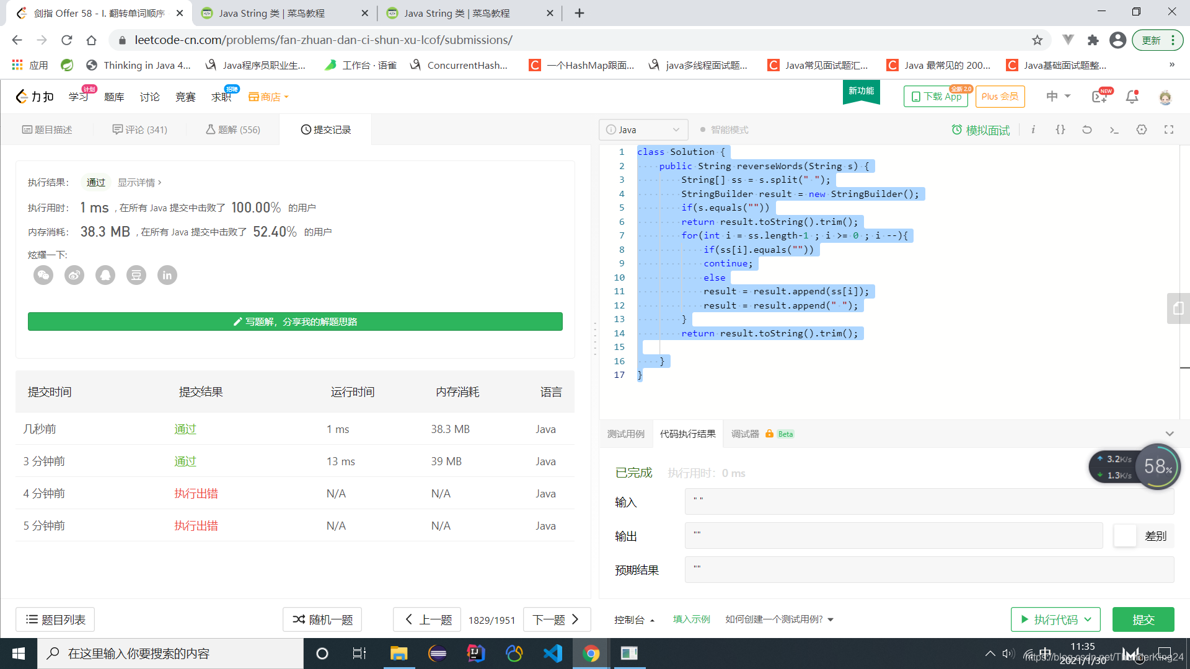Open the Java language dropdown

[x=643, y=130]
